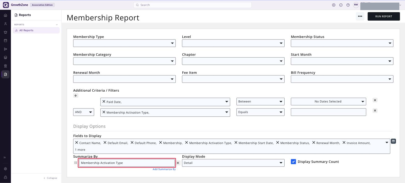
Task: Open the Settings gear icon in sidebar
Action: [x=5, y=169]
